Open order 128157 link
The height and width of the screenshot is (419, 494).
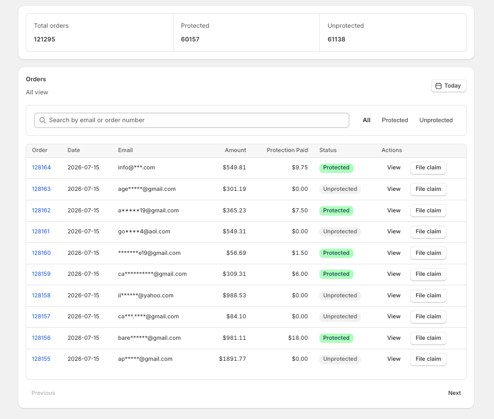pos(41,316)
